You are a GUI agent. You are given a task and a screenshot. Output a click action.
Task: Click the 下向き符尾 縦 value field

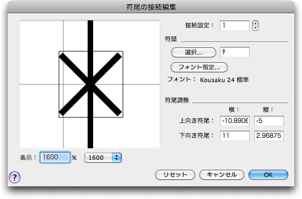[269, 136]
